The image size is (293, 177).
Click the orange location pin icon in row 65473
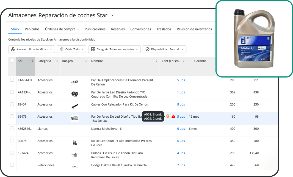click(x=168, y=116)
